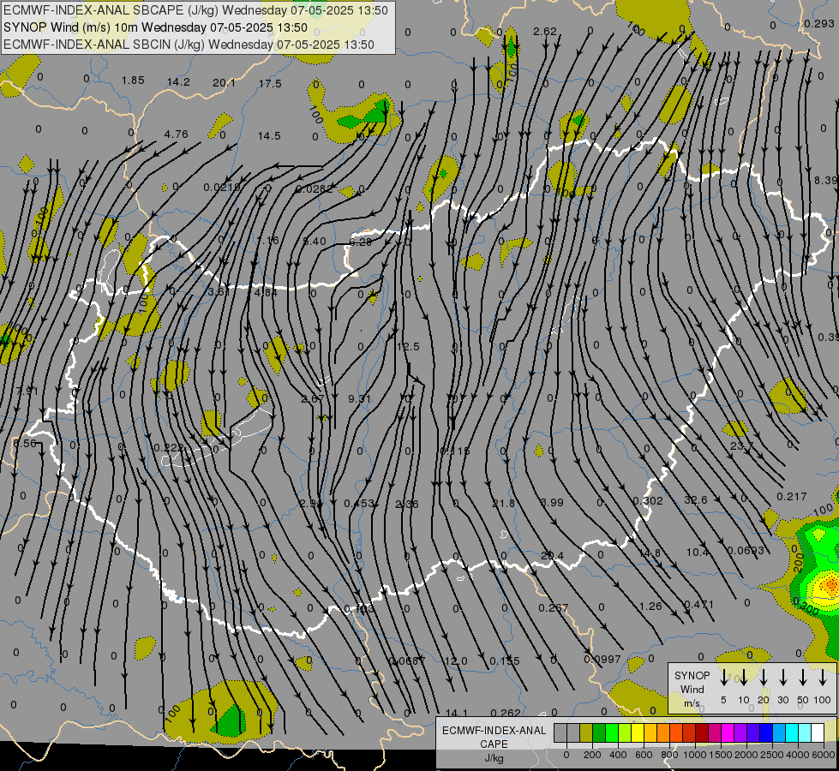Click the 23.7 map value
Image resolution: width=839 pixels, height=771 pixels.
741,445
